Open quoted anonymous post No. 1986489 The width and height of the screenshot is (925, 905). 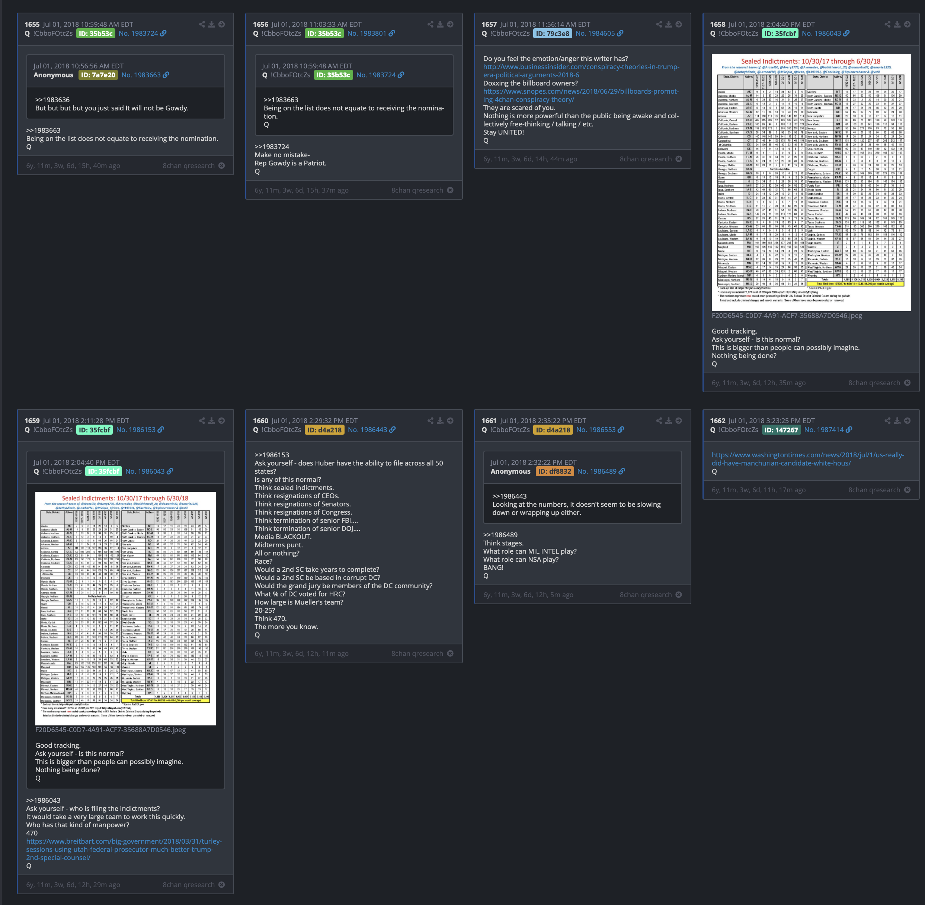tap(601, 471)
